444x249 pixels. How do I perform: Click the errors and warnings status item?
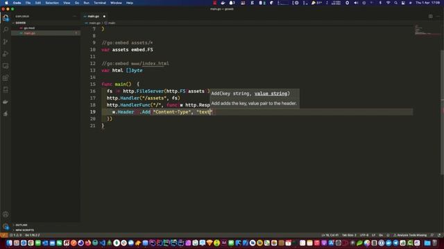pyautogui.click(x=15, y=235)
